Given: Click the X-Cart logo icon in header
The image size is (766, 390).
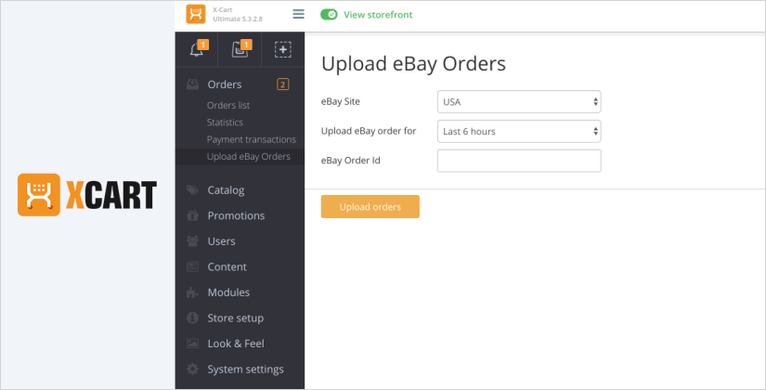Looking at the screenshot, I should pyautogui.click(x=195, y=15).
